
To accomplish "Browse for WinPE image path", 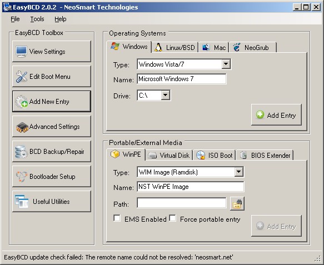I will click(237, 204).
